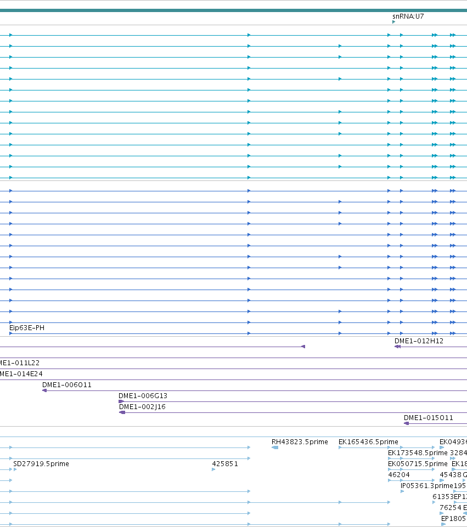Viewport: 467px width, 527px height.
Task: Click the 61353 feature label
Action: [x=443, y=497]
